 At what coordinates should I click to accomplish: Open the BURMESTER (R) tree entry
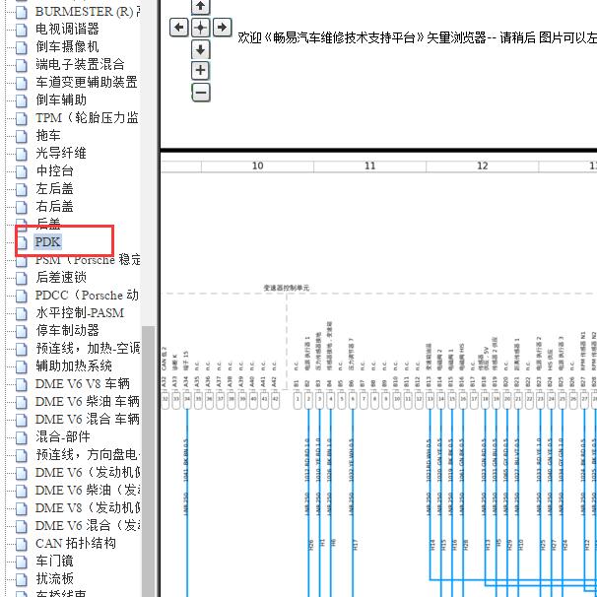88,12
